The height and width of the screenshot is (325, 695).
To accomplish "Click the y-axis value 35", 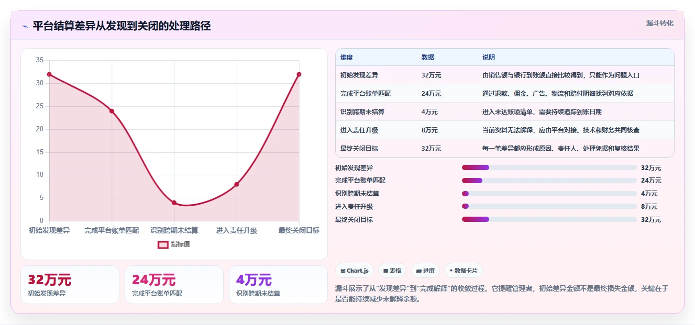I will coord(40,60).
